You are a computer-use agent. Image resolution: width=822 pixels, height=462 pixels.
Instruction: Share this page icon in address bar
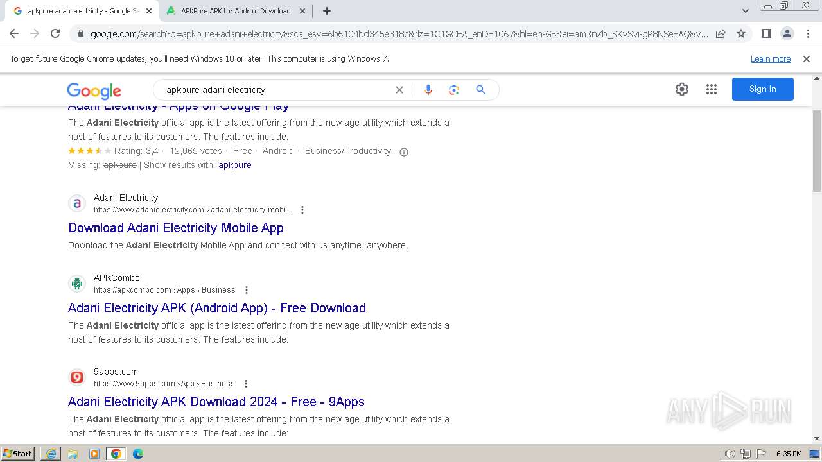click(x=721, y=33)
